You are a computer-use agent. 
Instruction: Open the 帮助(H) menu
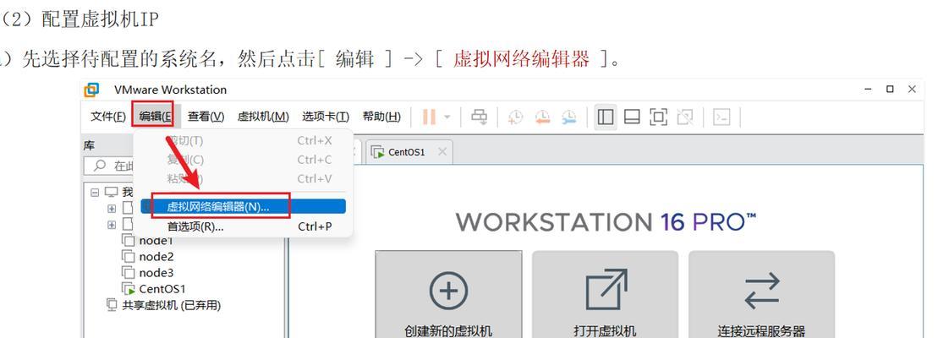coord(381,116)
